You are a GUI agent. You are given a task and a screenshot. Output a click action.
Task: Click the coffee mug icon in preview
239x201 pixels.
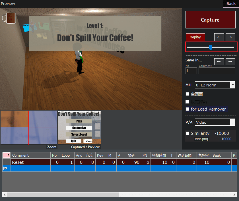tap(9, 18)
